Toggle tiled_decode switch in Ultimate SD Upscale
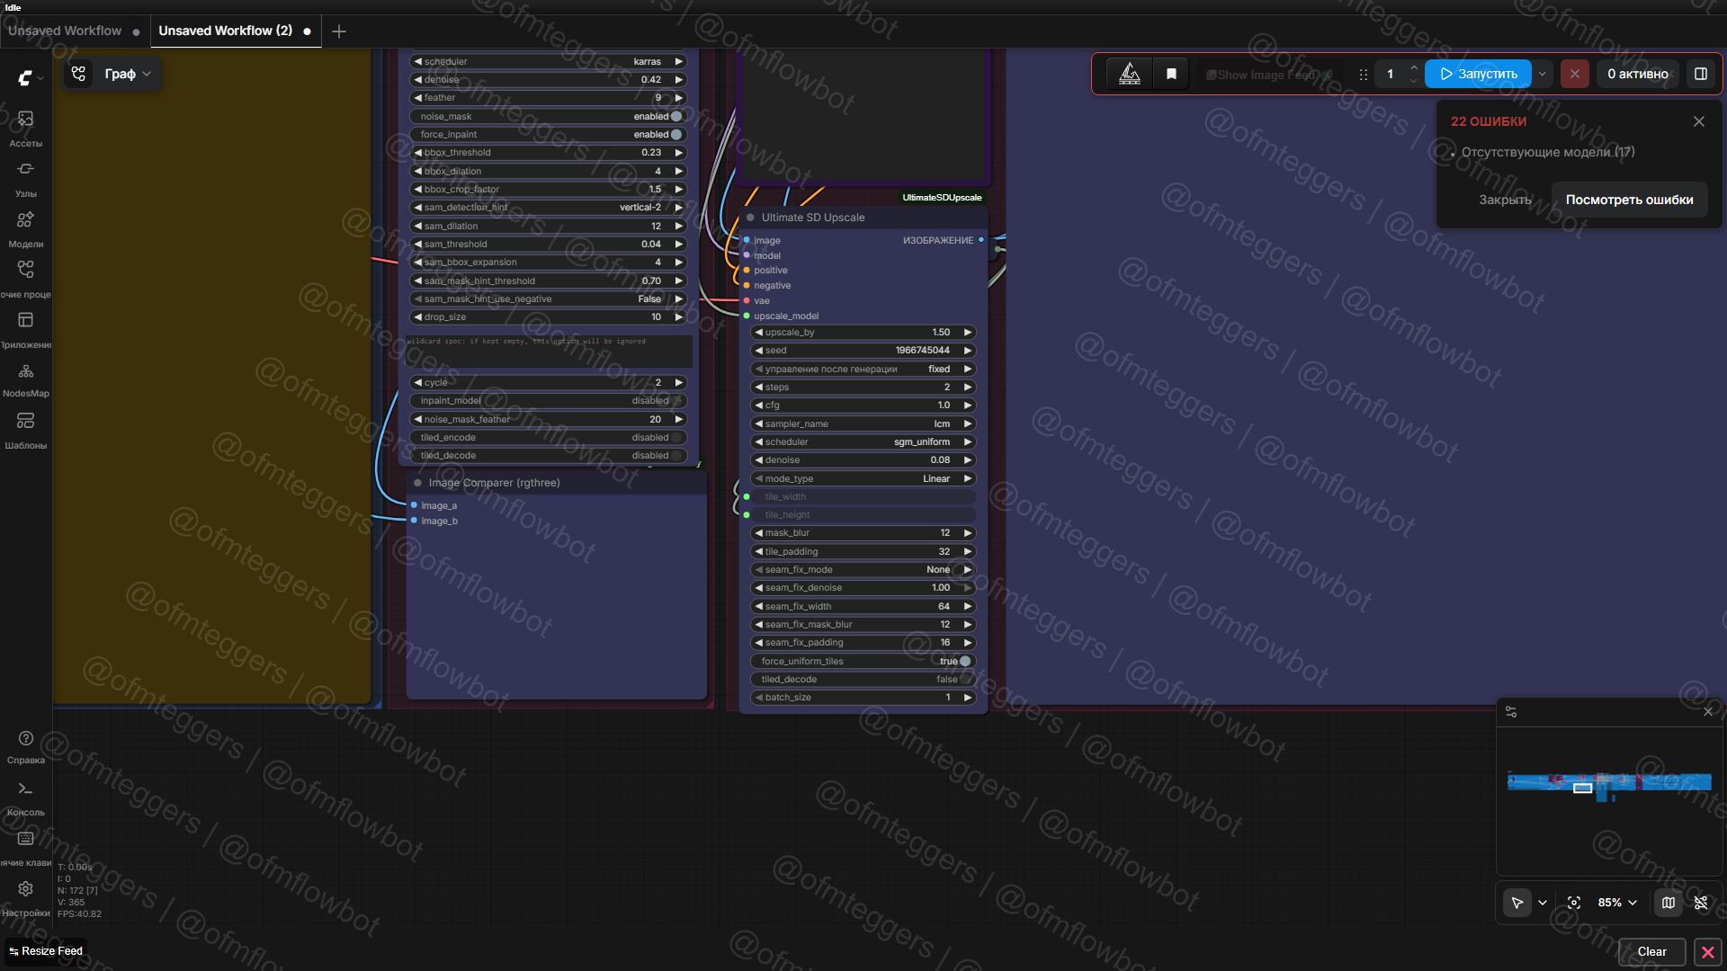This screenshot has height=971, width=1727. point(964,679)
